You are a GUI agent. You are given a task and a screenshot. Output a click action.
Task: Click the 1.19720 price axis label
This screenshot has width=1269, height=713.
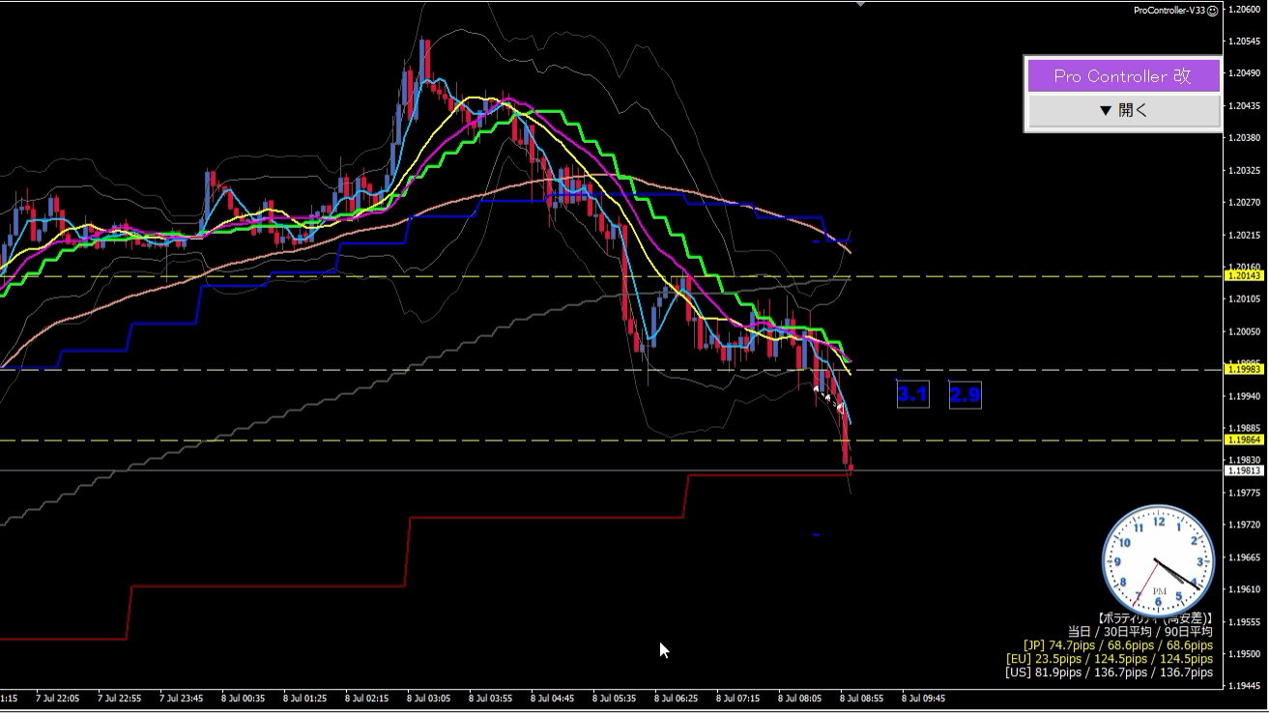coord(1244,526)
